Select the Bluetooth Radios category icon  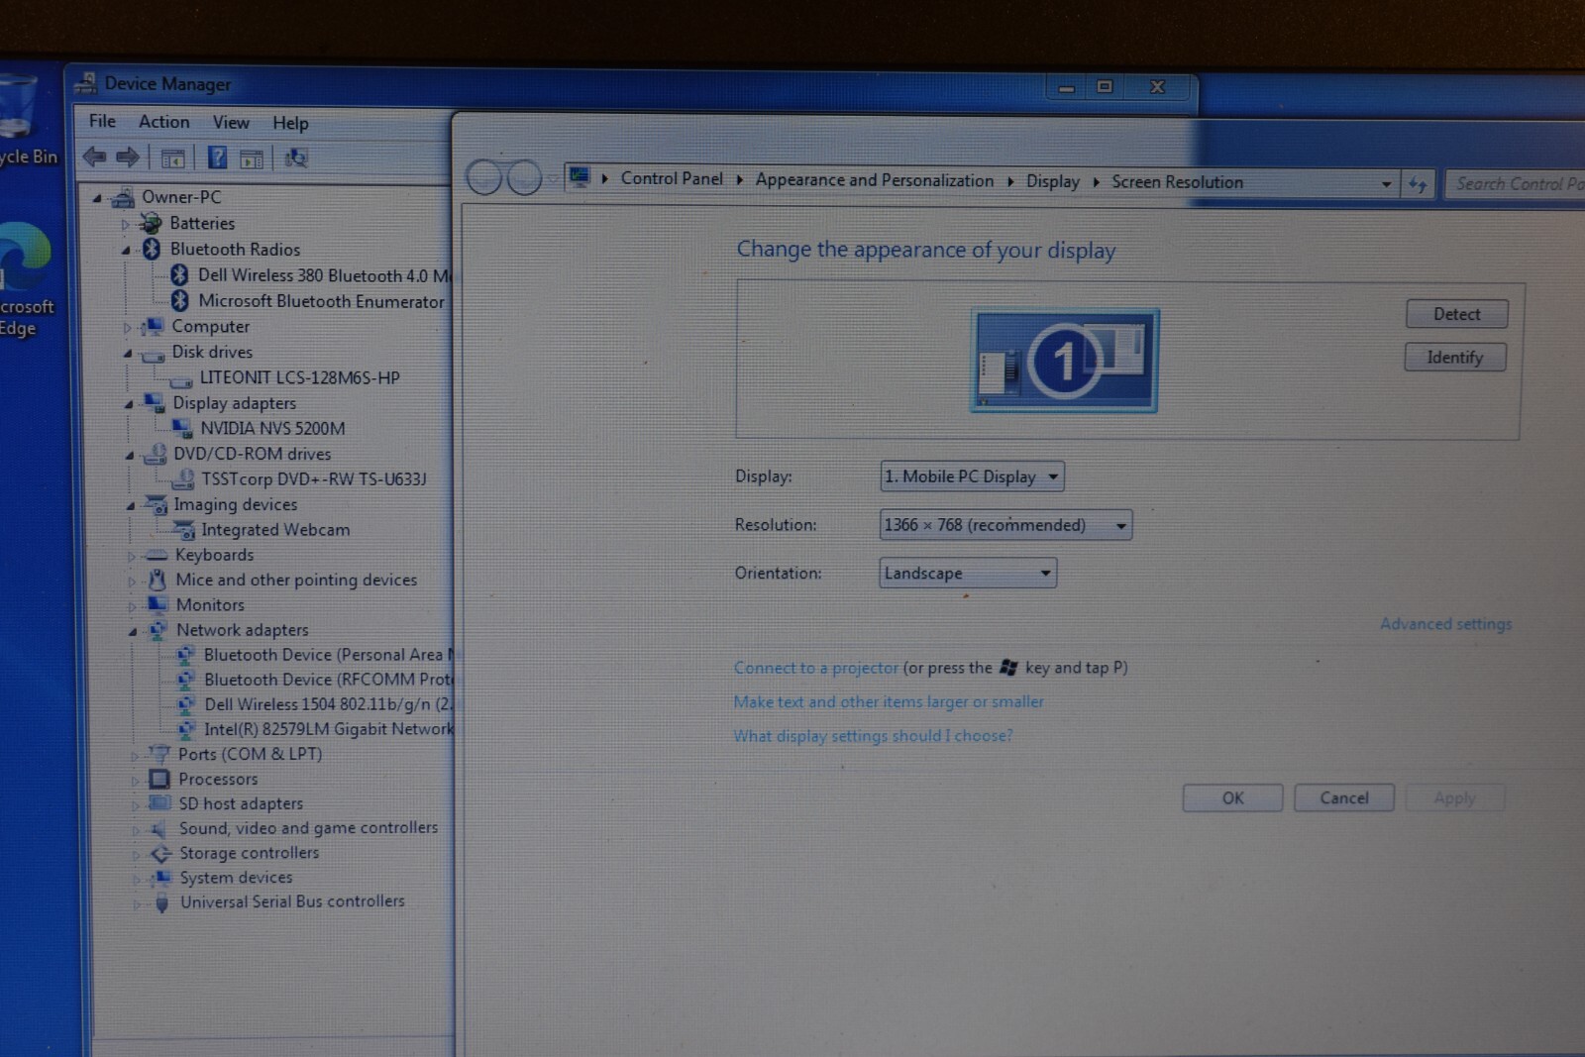(x=152, y=249)
